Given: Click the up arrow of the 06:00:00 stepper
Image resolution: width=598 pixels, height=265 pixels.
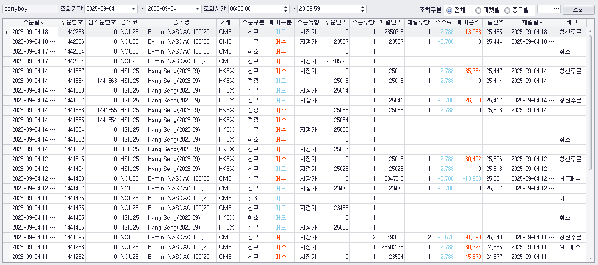Looking at the screenshot, I should click(286, 7).
